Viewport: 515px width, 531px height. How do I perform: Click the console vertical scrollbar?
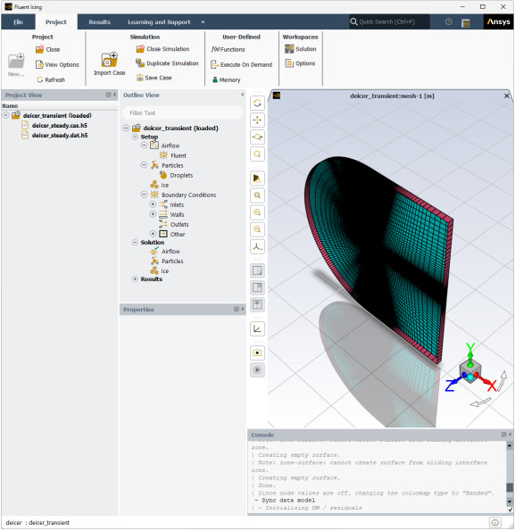pos(510,473)
